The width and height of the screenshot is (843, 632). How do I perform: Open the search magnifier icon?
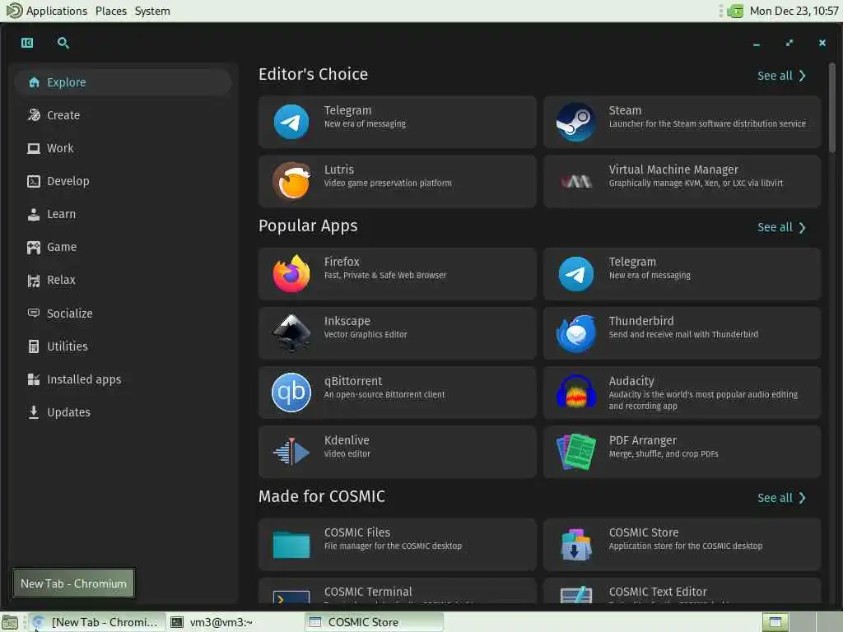[63, 43]
